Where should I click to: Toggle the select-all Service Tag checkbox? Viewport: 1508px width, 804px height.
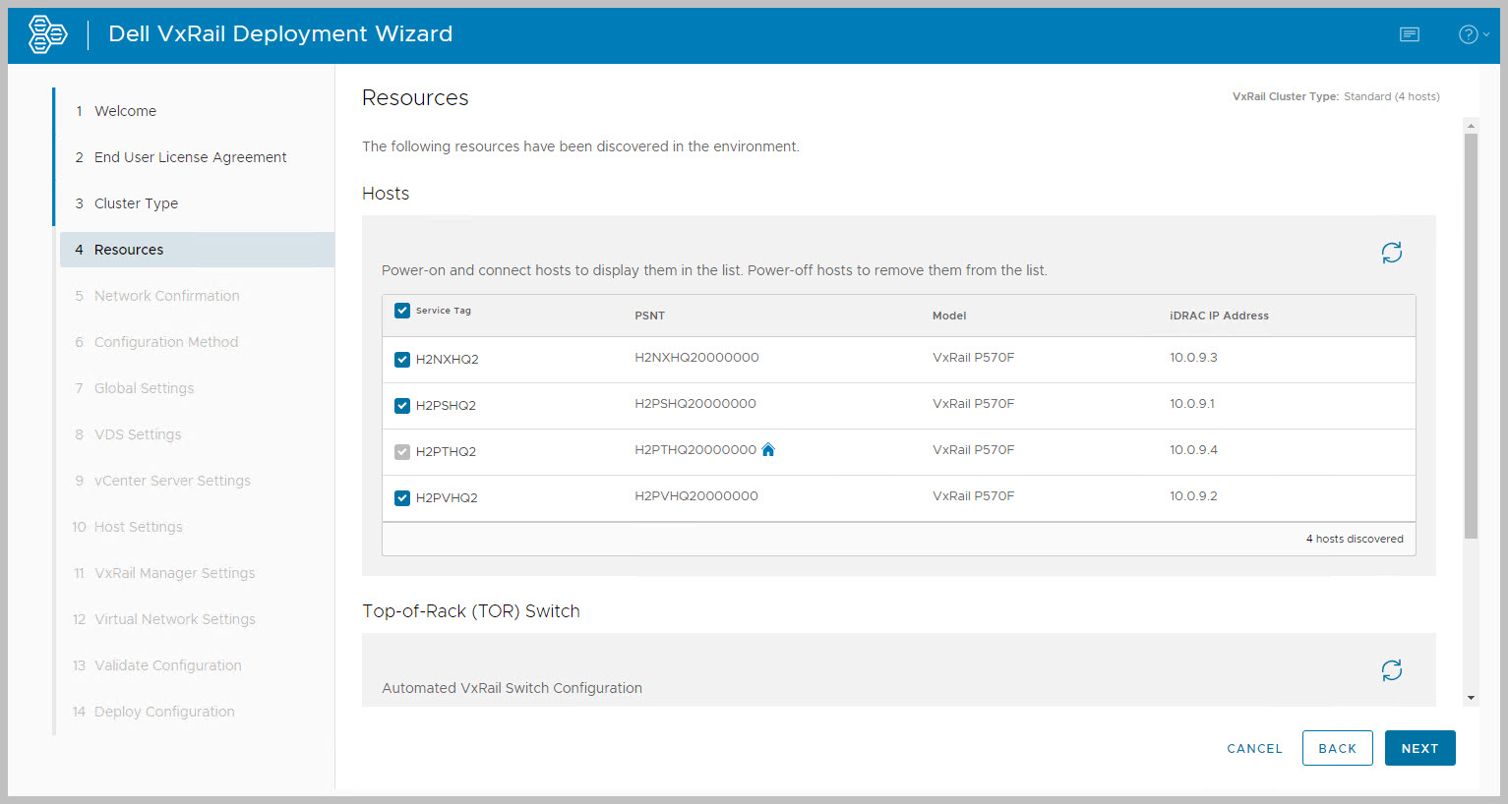[402, 311]
